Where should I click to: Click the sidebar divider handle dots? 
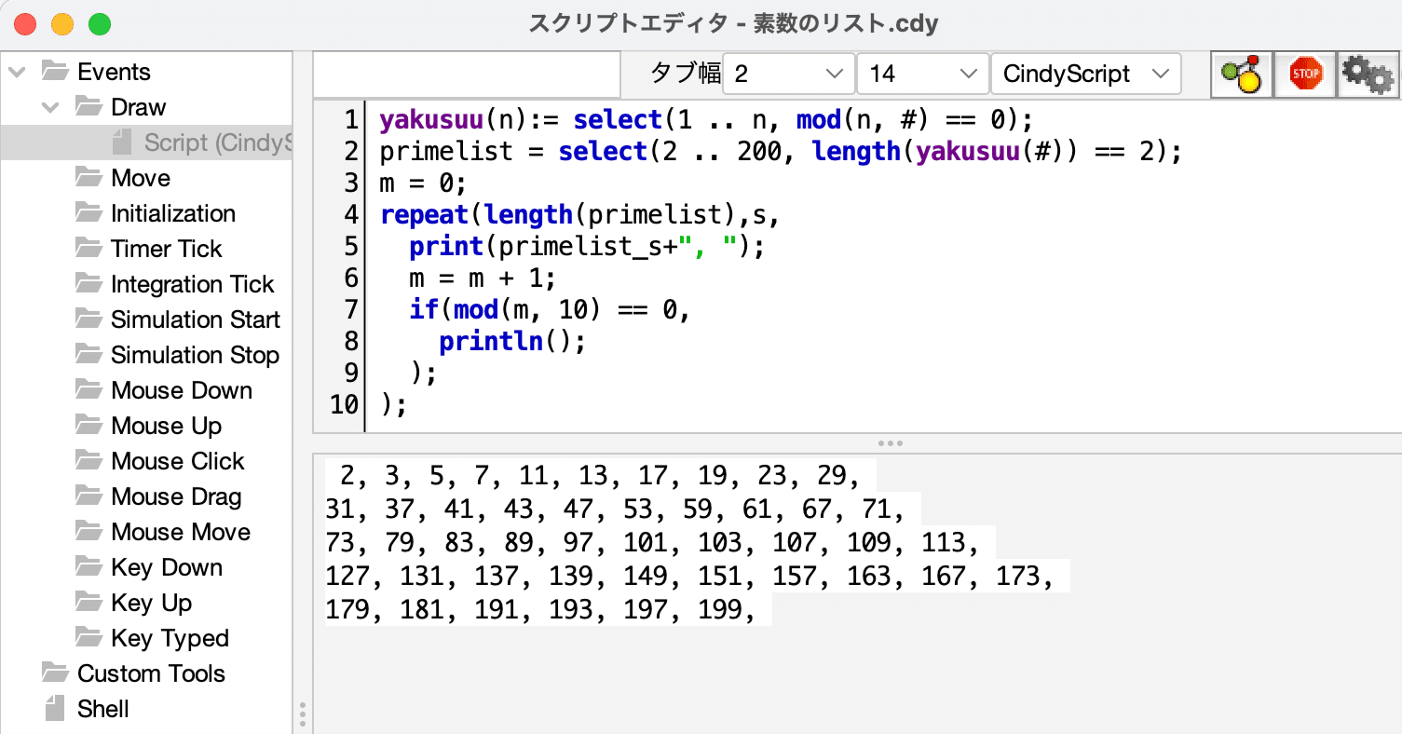[303, 714]
